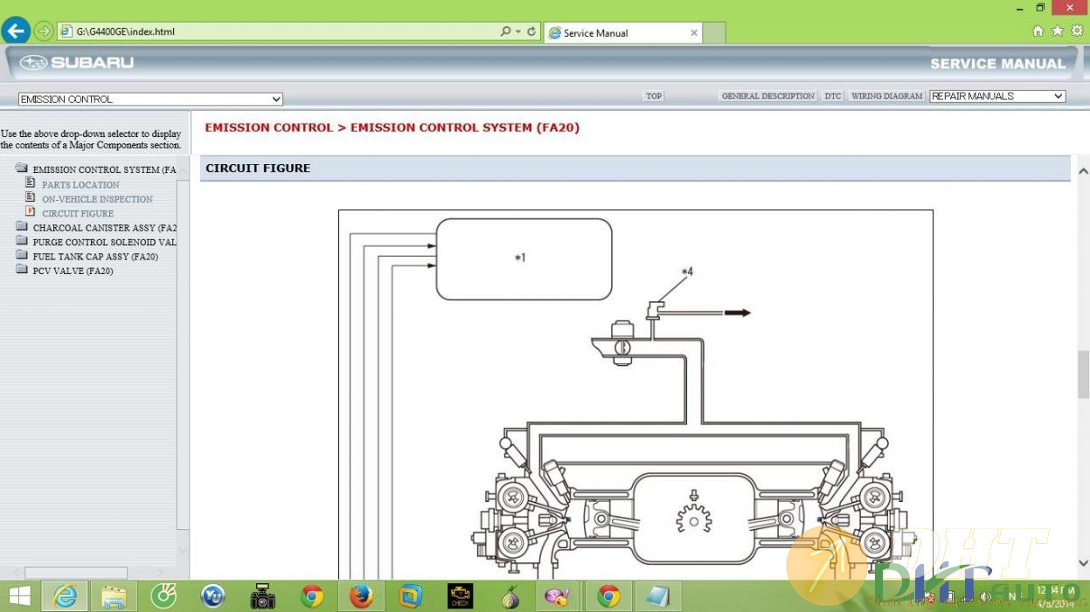Click sidebar horizontal scrollbar left arrow
This screenshot has width=1090, height=612.
click(15, 573)
